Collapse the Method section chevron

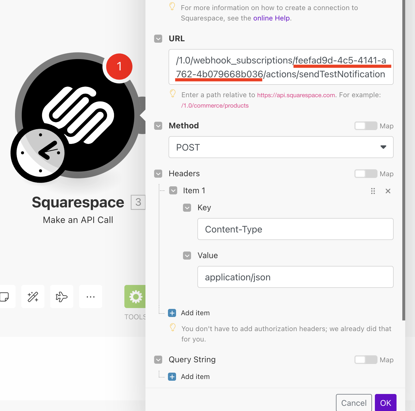pyautogui.click(x=158, y=126)
